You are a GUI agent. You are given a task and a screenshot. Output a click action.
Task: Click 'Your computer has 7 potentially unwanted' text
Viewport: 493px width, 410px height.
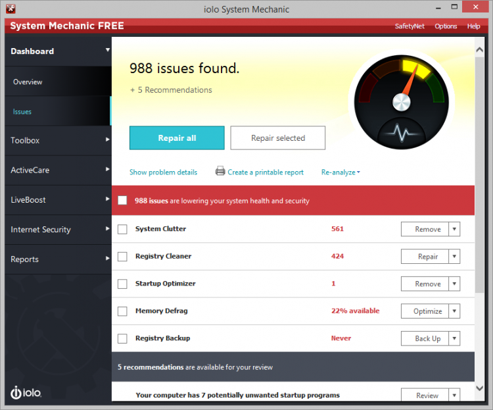tap(237, 395)
